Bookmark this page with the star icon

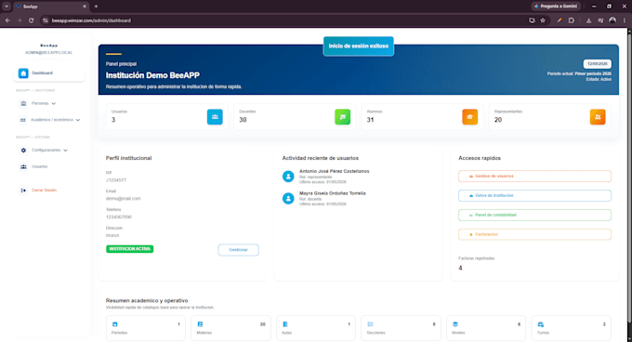(543, 20)
